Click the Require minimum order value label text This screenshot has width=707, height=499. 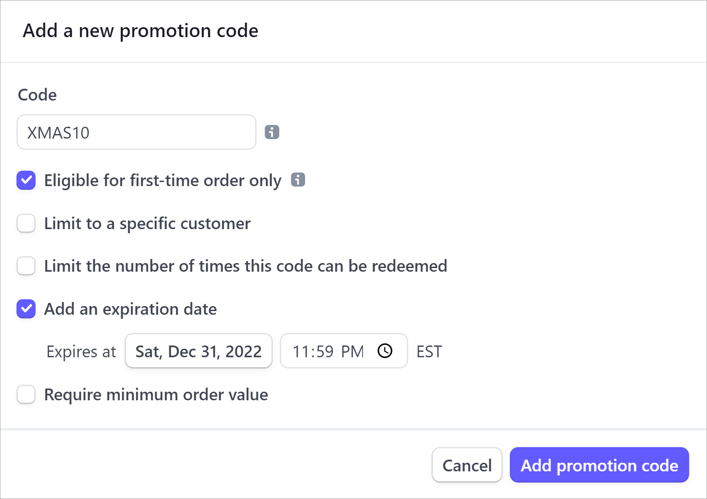[156, 395]
